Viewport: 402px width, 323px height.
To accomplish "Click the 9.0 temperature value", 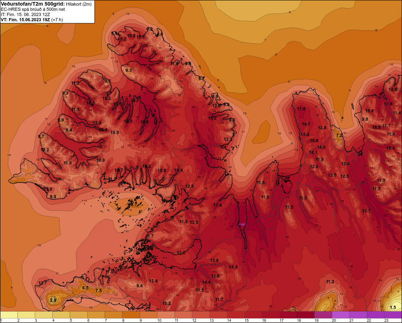I will (232, 120).
